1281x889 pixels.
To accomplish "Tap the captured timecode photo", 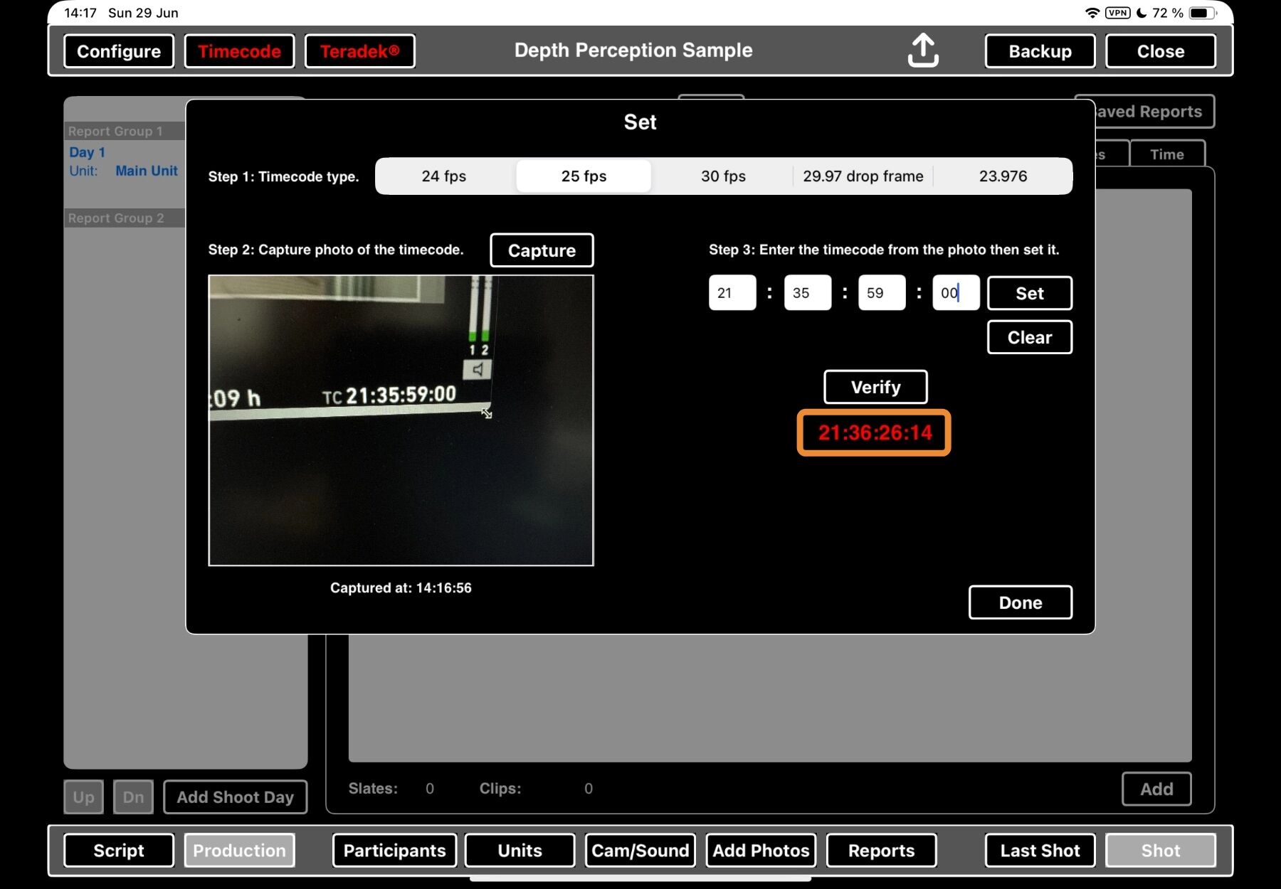I will 401,420.
